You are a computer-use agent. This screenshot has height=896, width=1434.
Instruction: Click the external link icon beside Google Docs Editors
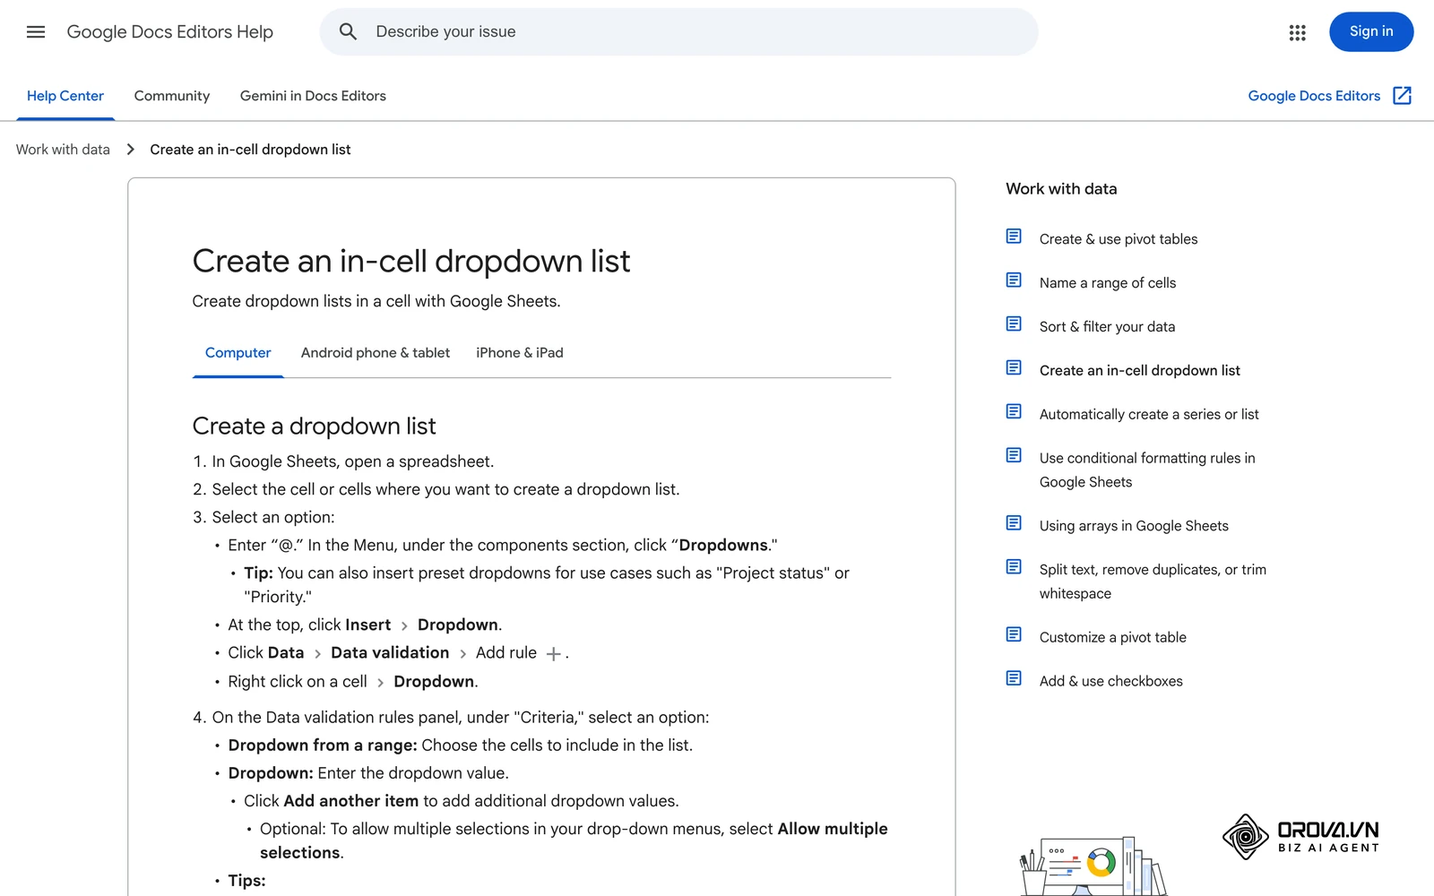click(1403, 96)
